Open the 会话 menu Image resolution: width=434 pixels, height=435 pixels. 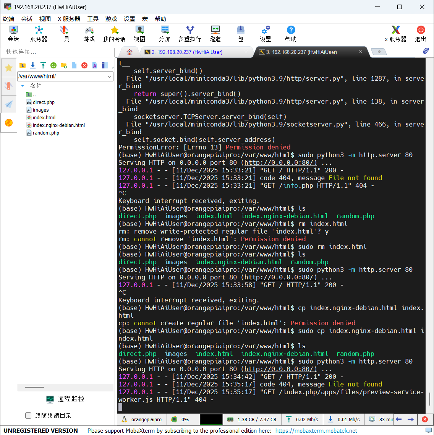click(27, 19)
